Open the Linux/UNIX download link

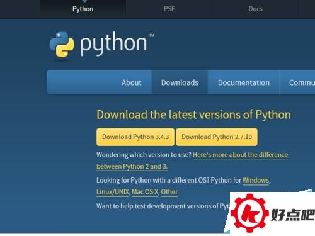tap(113, 192)
